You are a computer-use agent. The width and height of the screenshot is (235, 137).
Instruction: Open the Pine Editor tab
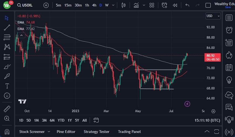[x=66, y=132]
